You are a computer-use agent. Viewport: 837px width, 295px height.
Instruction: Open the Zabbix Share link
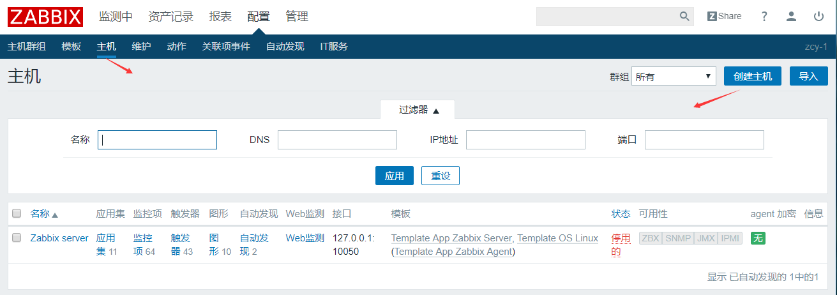tap(724, 17)
